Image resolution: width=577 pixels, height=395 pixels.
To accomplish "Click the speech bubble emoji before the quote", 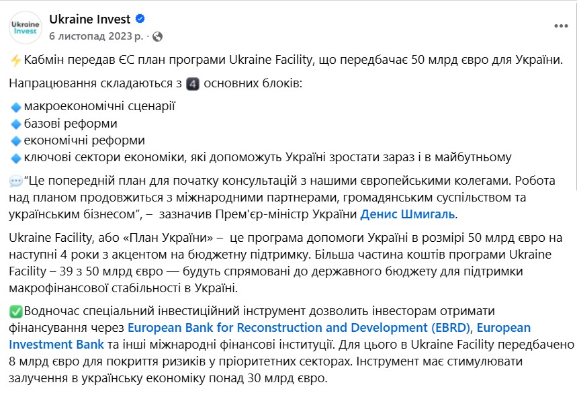I will (x=14, y=182).
